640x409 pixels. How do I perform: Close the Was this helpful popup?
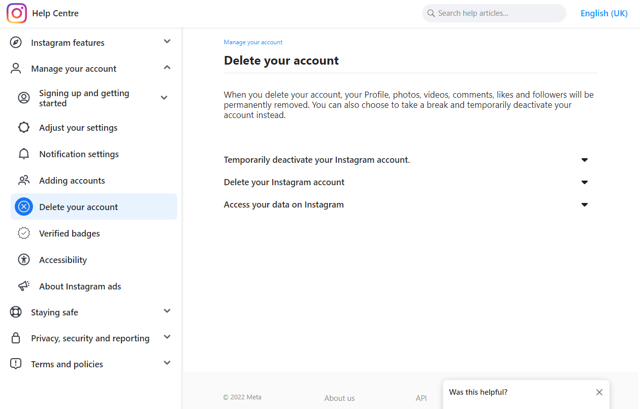click(599, 392)
